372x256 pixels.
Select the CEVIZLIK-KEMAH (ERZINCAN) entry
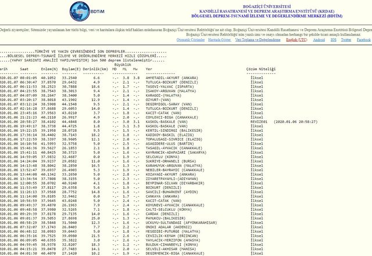click(x=173, y=236)
